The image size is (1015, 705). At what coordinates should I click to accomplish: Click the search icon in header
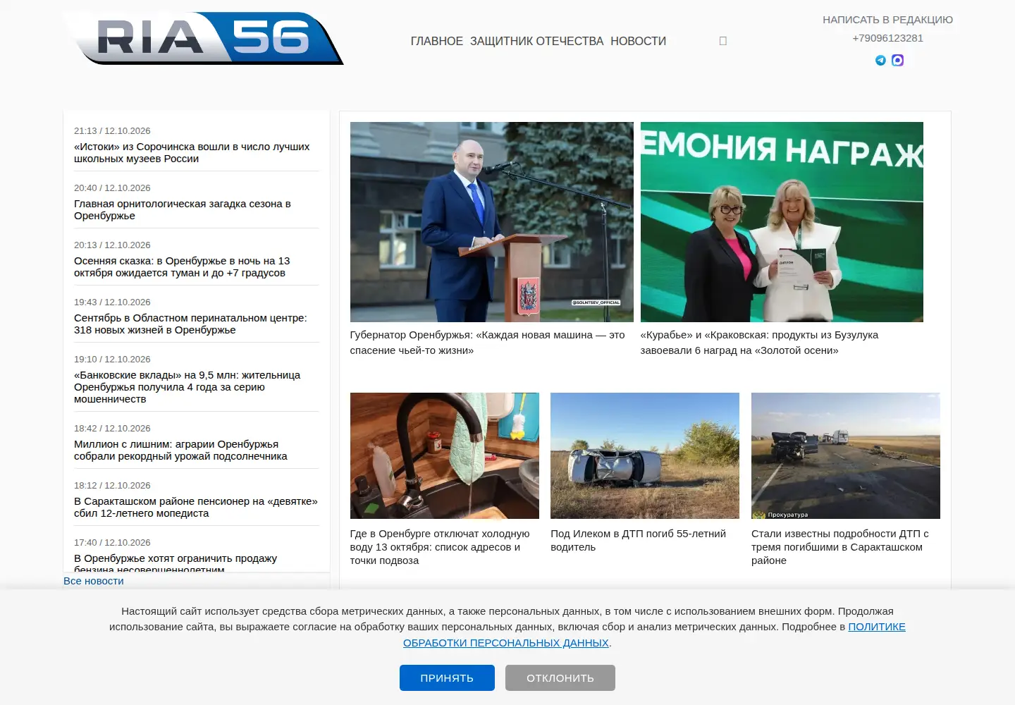722,41
